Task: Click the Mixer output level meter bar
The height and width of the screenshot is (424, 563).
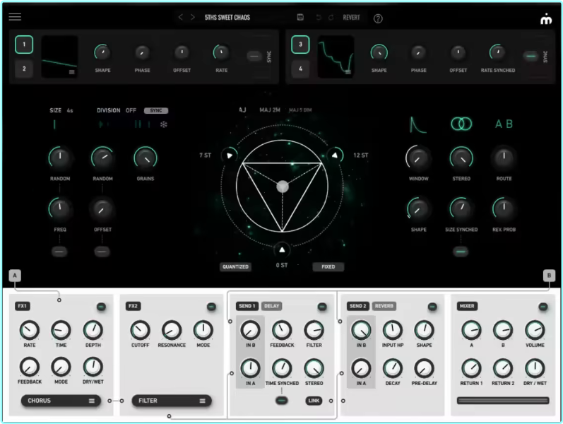Action: pyautogui.click(x=502, y=401)
